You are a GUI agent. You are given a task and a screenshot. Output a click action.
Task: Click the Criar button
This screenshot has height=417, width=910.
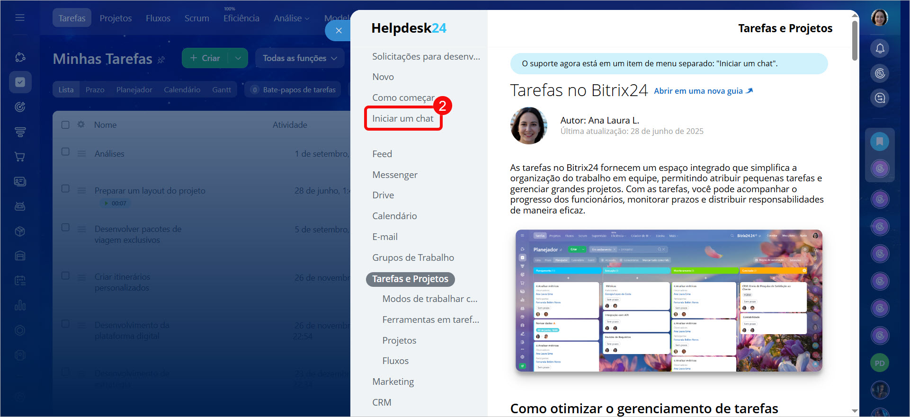click(x=205, y=58)
